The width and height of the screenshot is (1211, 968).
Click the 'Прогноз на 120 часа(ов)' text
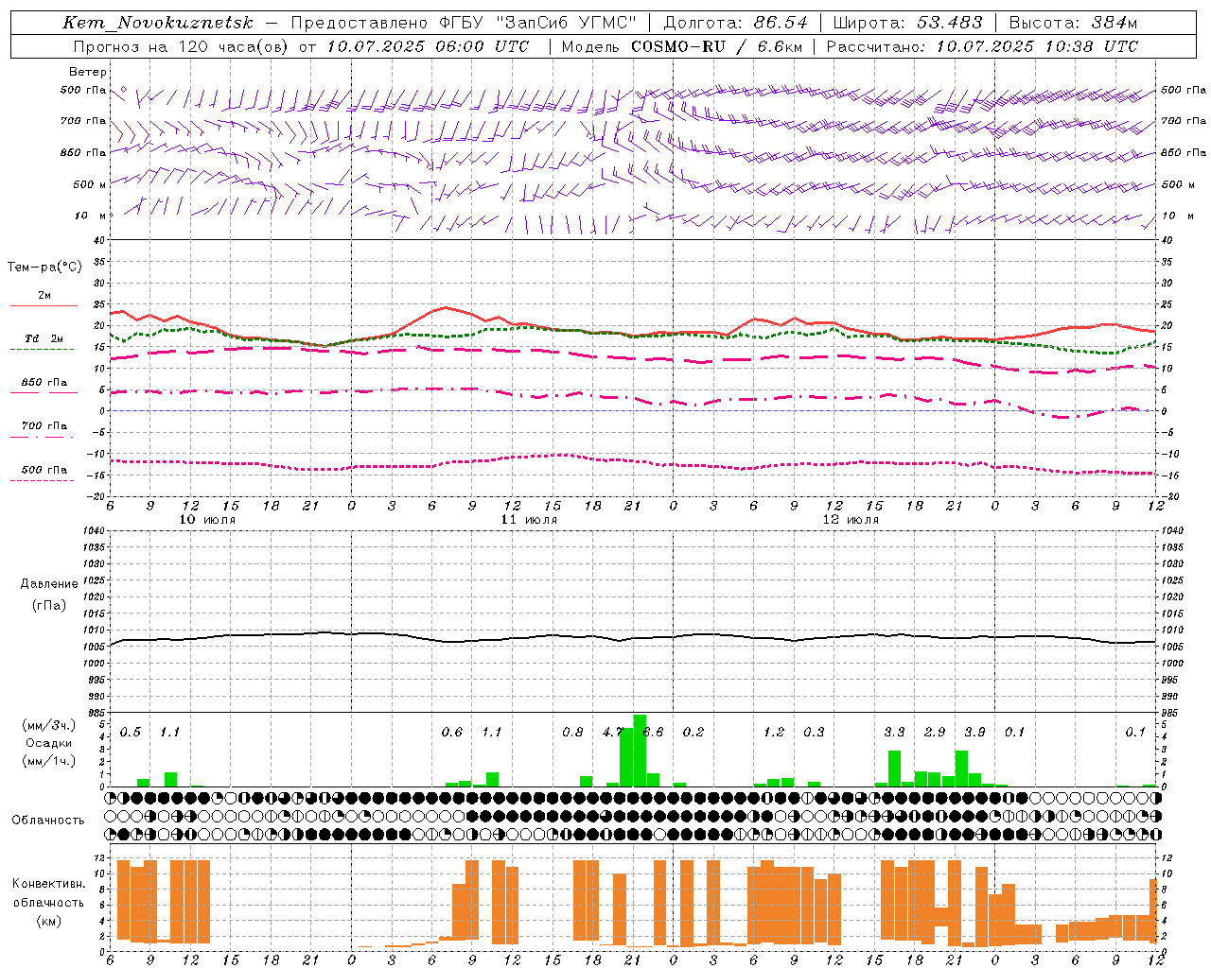click(181, 46)
